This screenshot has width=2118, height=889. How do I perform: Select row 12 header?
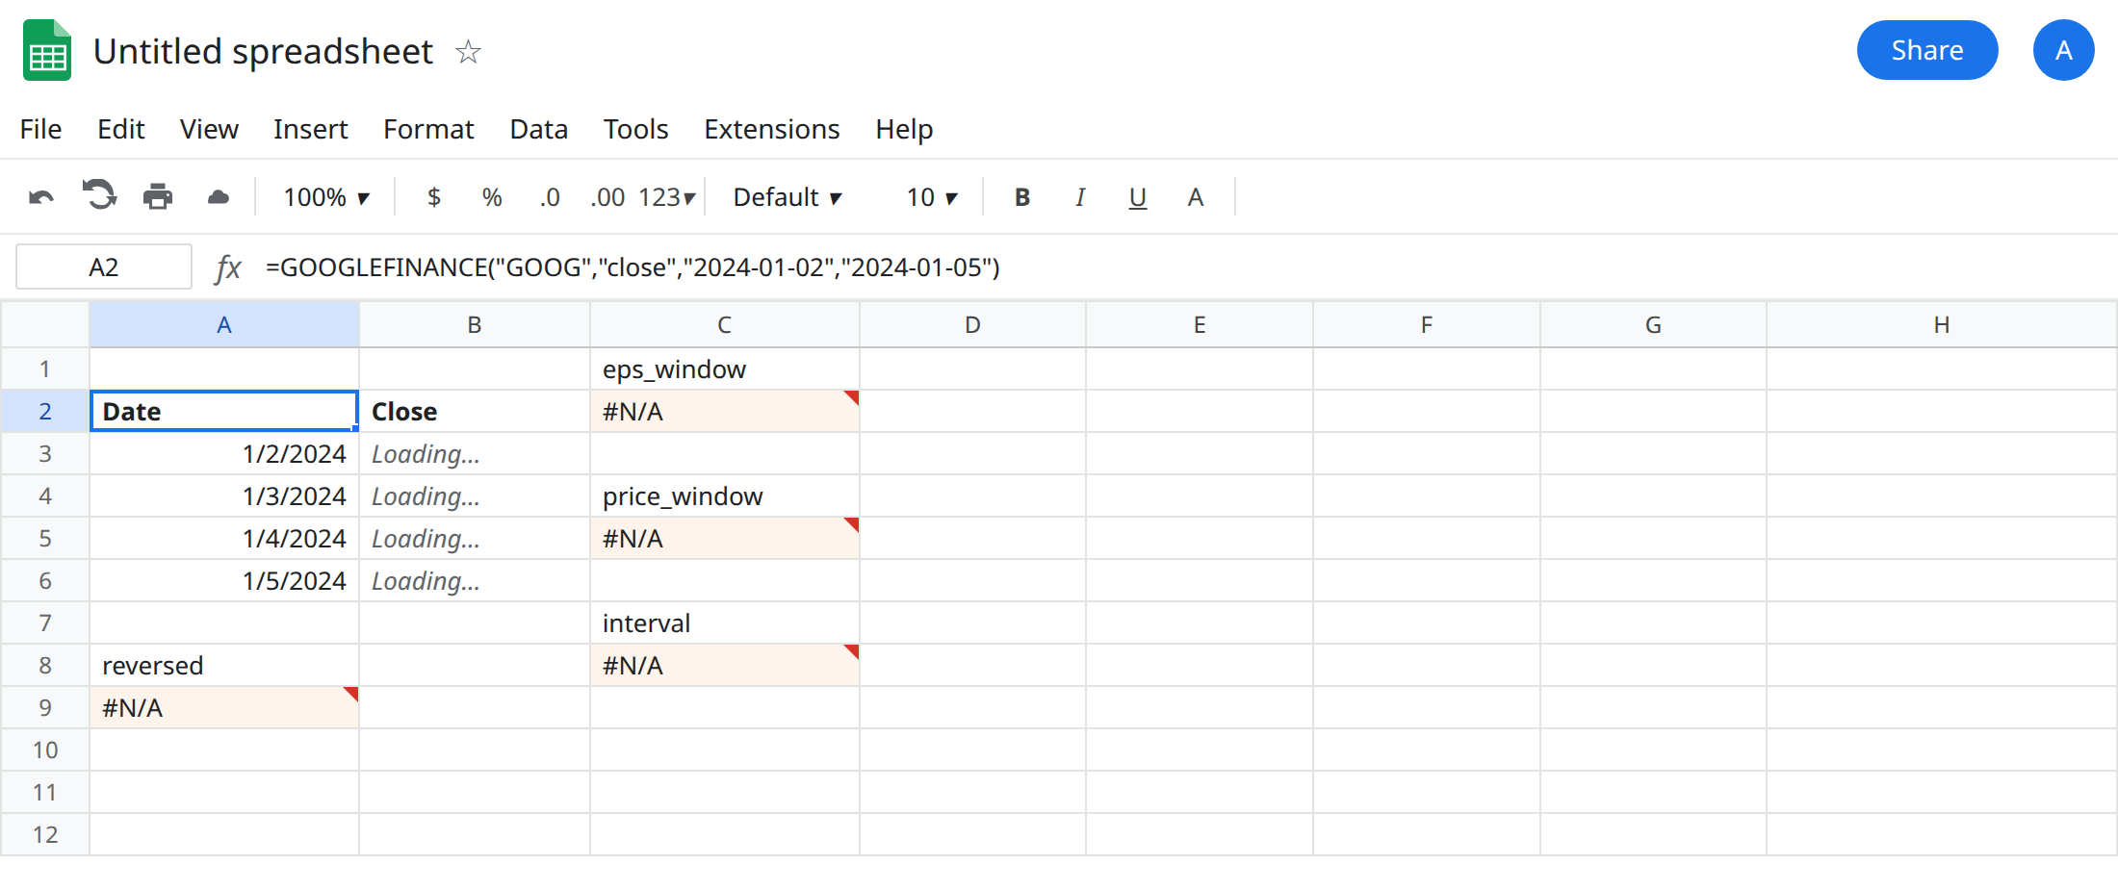(x=45, y=835)
